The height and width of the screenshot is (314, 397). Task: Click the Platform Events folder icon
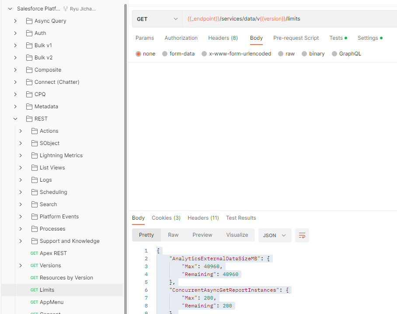tap(35, 217)
